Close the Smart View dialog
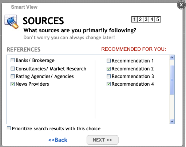Image resolution: width=186 pixels, height=147 pixels. (x=181, y=5)
